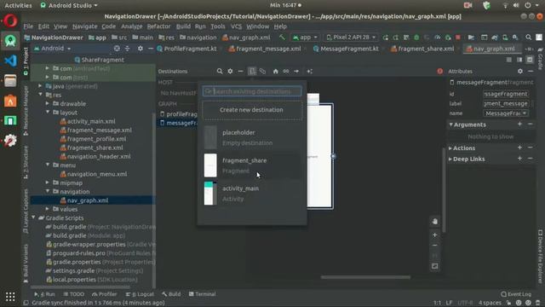Viewport: 545px width, 307px height.
Task: Click the label attribute field
Action: (506, 104)
